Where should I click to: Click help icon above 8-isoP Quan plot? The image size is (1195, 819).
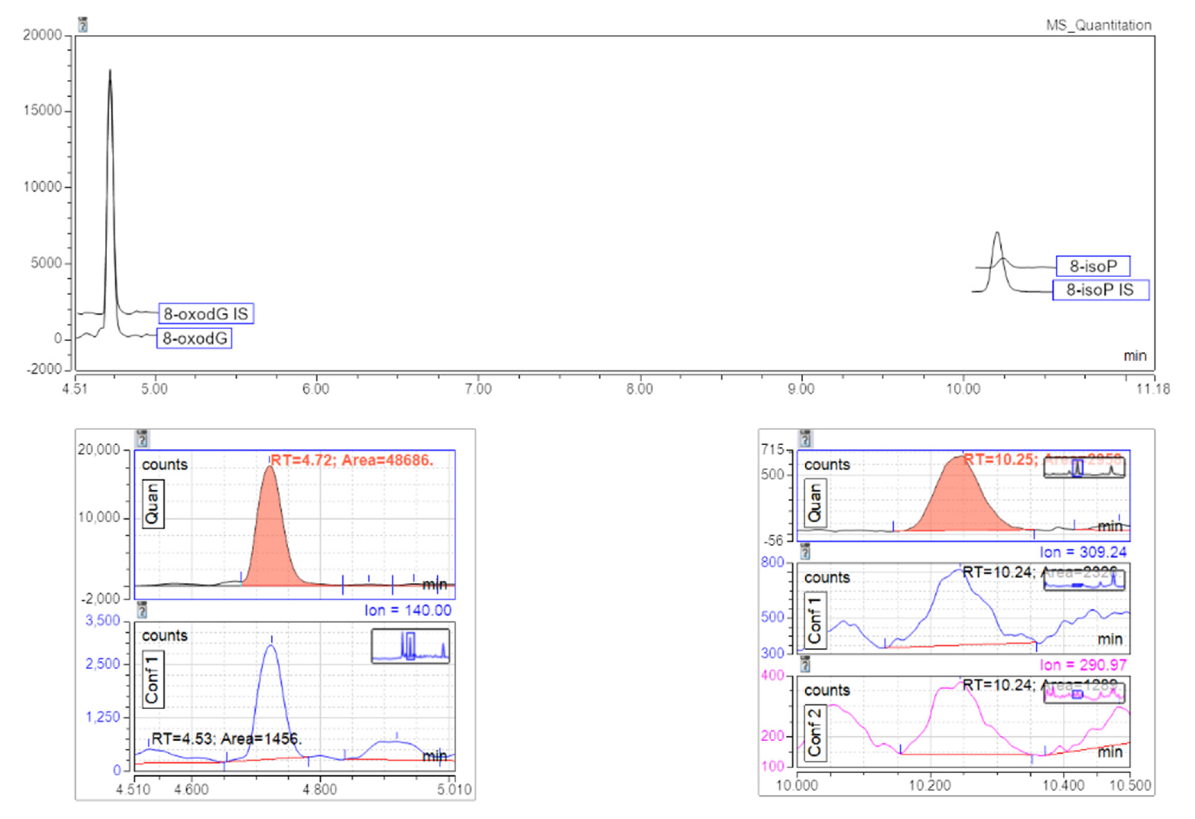[805, 439]
